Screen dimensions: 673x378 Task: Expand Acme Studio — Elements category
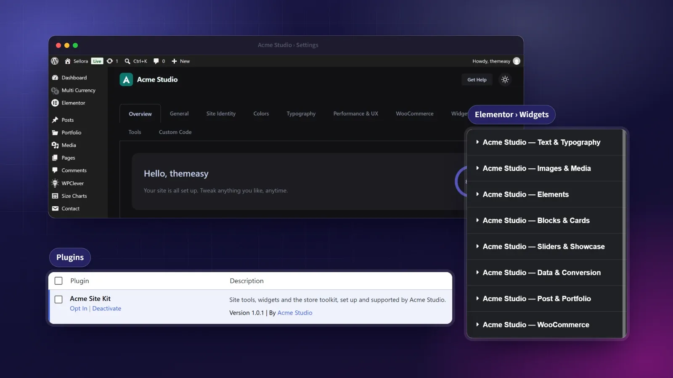point(544,194)
